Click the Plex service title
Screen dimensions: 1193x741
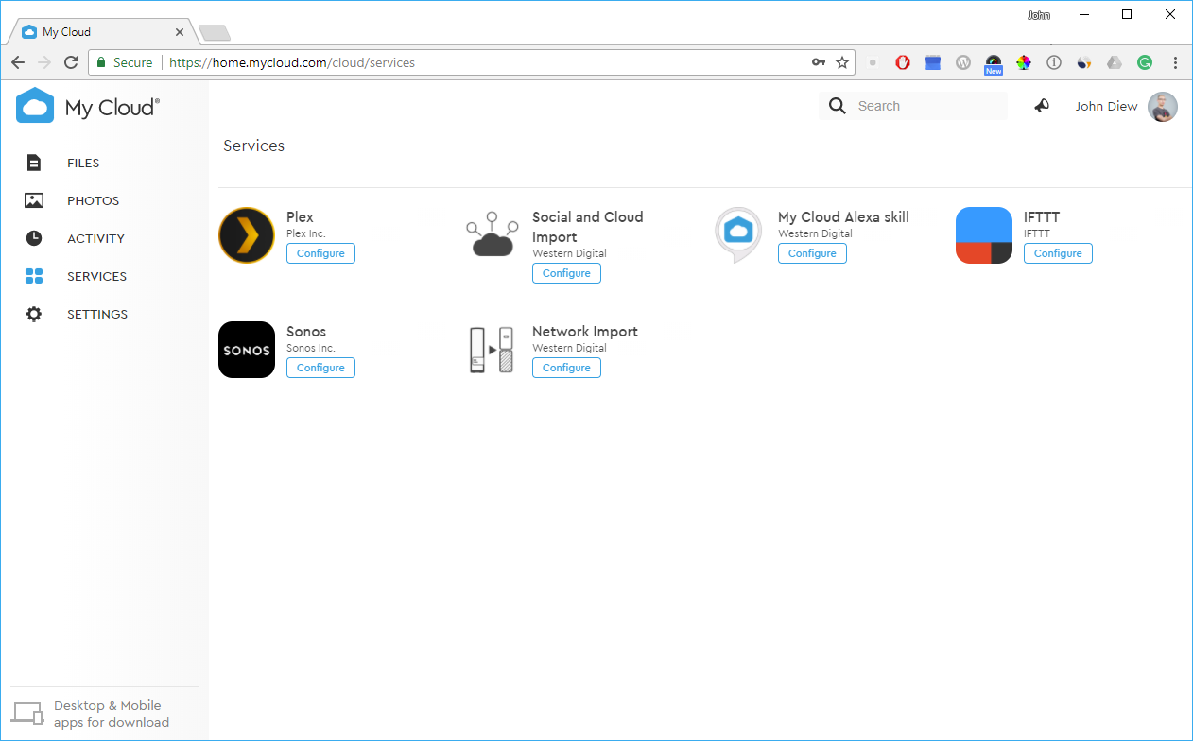pyautogui.click(x=300, y=216)
